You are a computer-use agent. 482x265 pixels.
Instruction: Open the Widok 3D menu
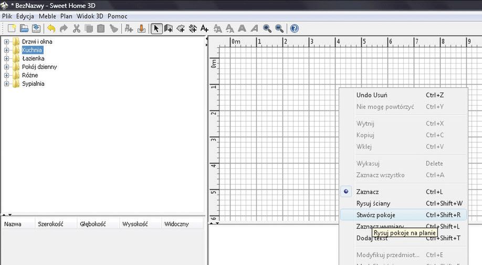tap(90, 16)
